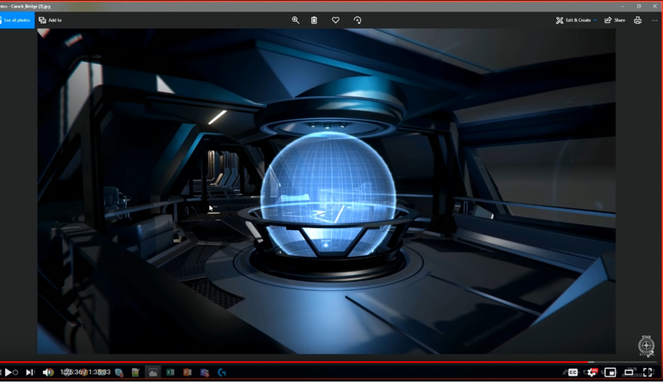The width and height of the screenshot is (663, 382).
Task: Click the Excel icon in the taskbar
Action: (170, 372)
